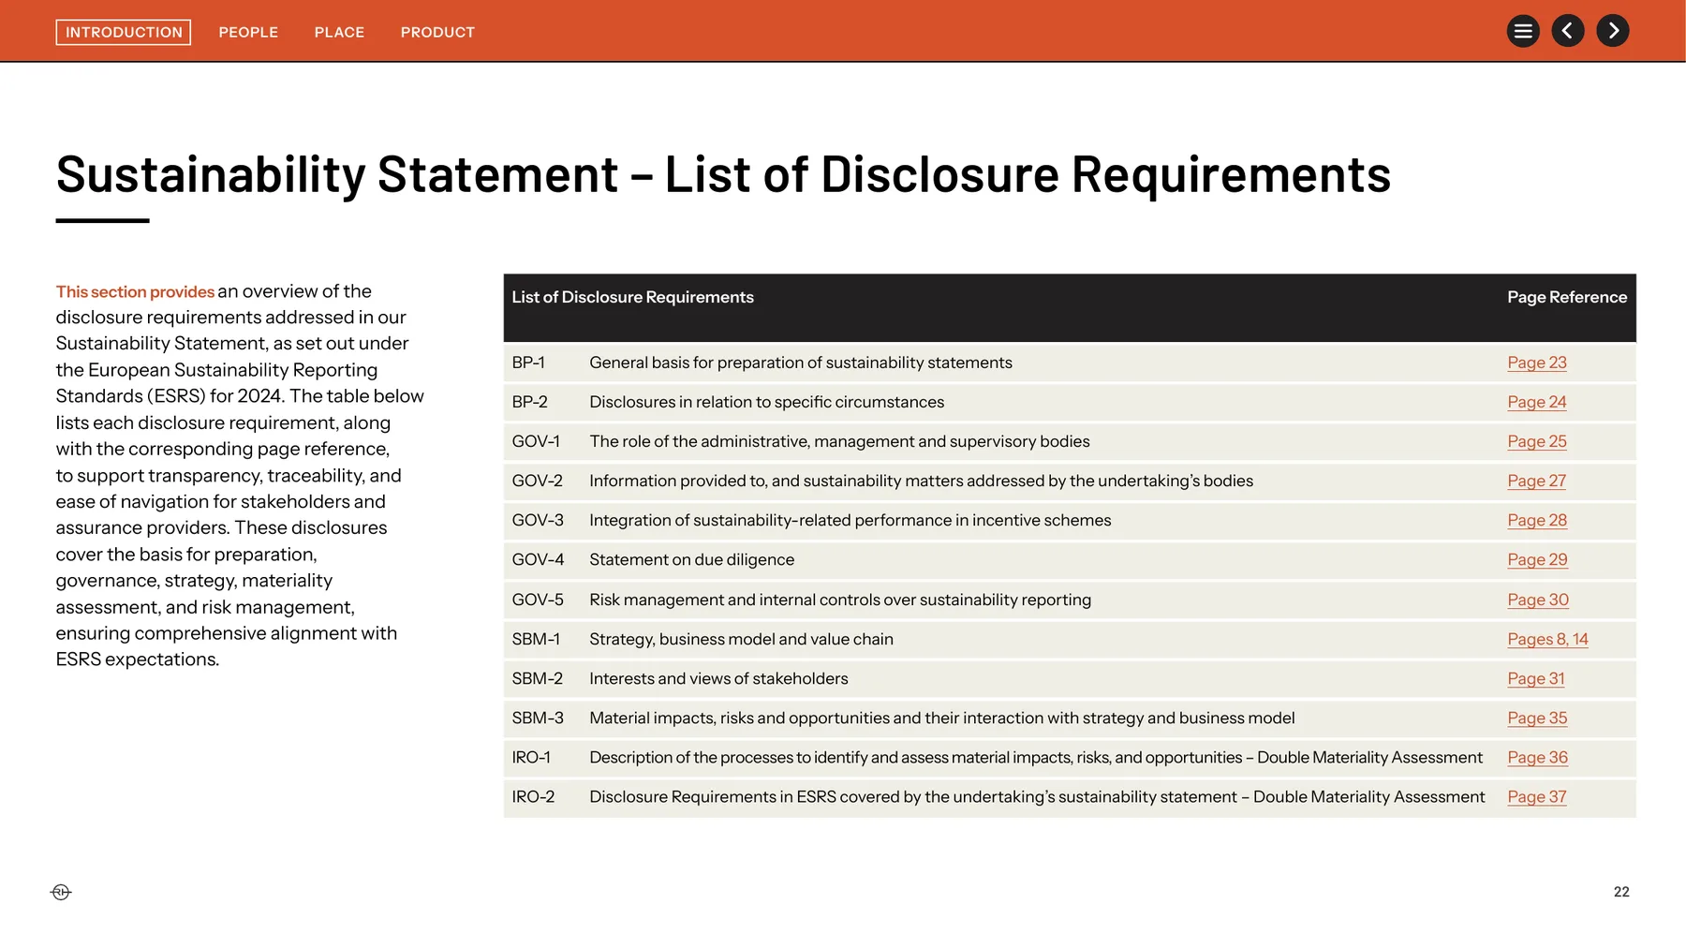The height and width of the screenshot is (948, 1686).
Task: Click 'Material impacts, risks and opportunities' SBM-3 description
Action: click(x=941, y=718)
